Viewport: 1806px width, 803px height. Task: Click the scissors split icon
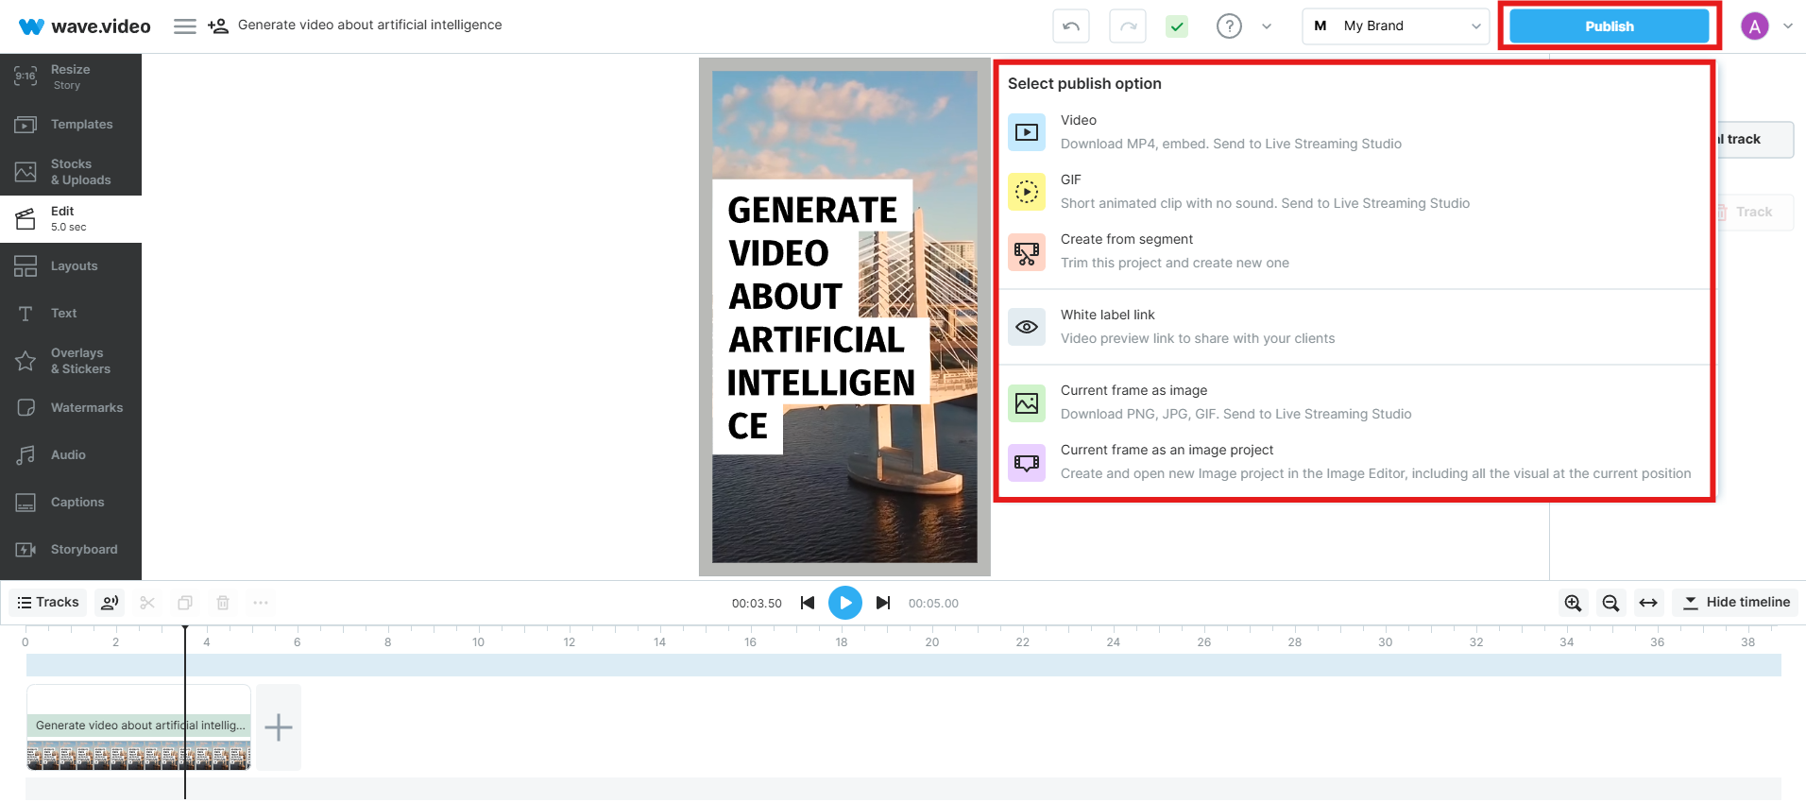[x=147, y=603]
